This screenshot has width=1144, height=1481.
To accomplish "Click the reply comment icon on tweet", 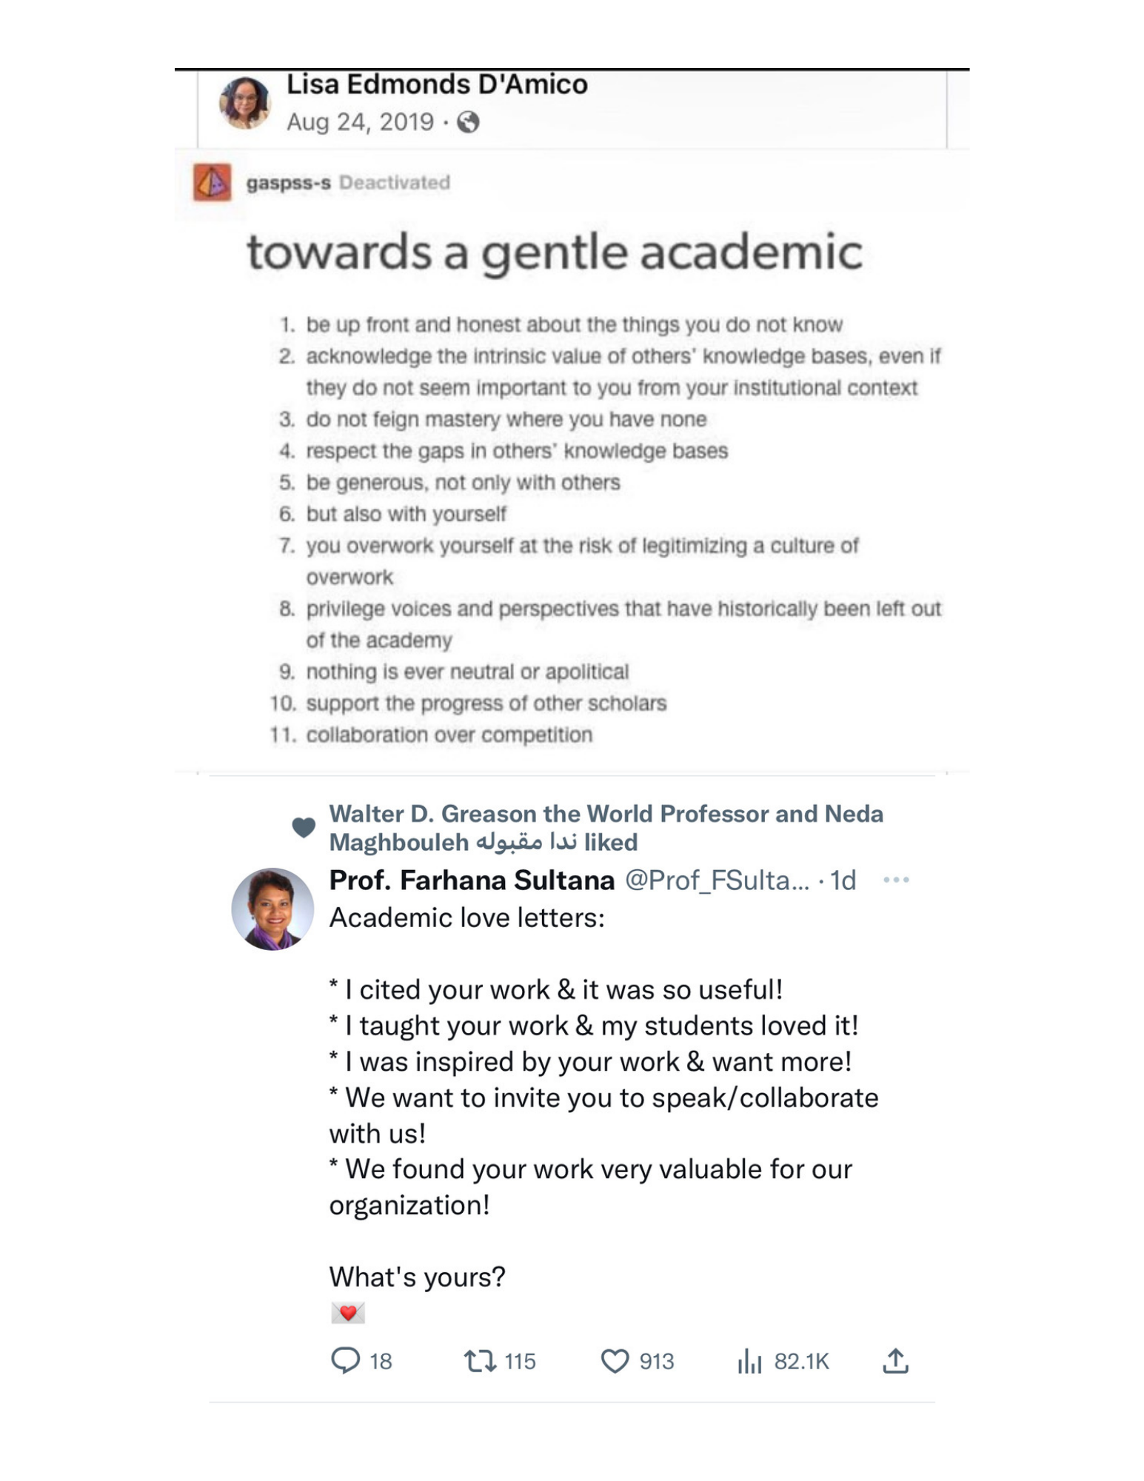I will click(345, 1360).
